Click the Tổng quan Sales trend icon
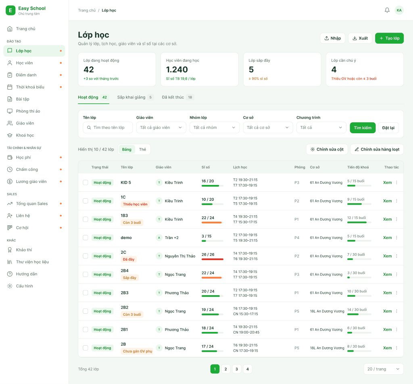The height and width of the screenshot is (384, 413). (x=10, y=204)
